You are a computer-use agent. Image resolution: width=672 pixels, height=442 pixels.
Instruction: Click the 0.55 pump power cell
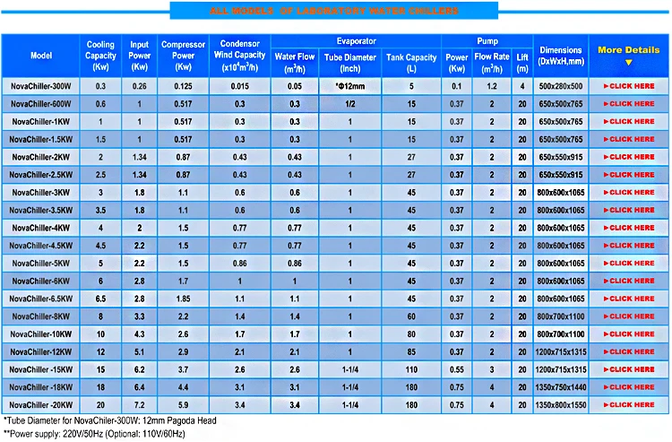click(x=456, y=369)
